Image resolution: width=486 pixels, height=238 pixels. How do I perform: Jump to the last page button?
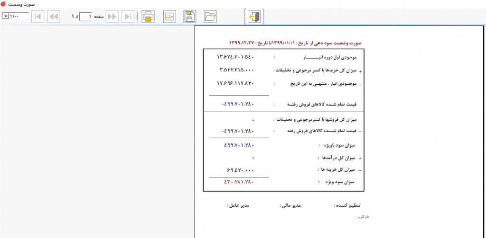(128, 17)
